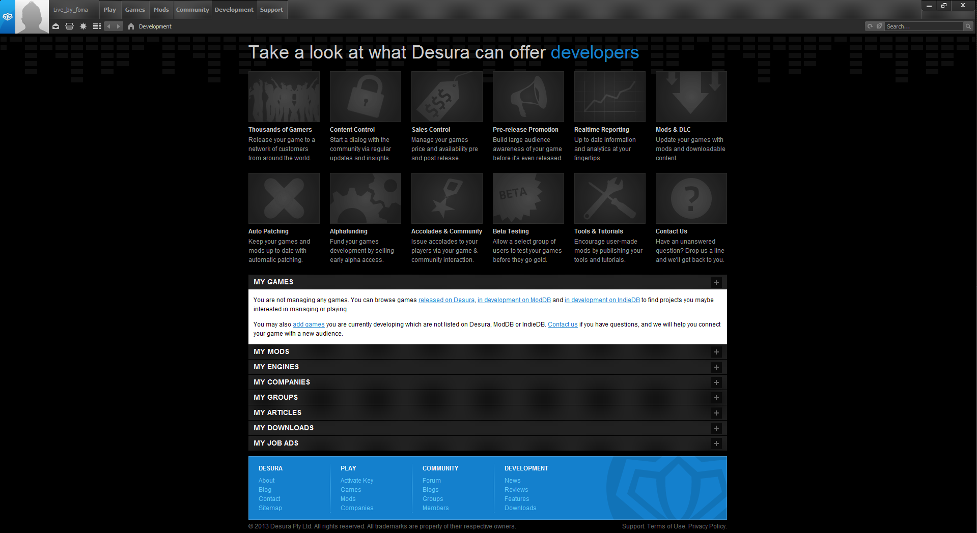Open Privacy Policy link
This screenshot has height=533, width=977.
pos(707,526)
